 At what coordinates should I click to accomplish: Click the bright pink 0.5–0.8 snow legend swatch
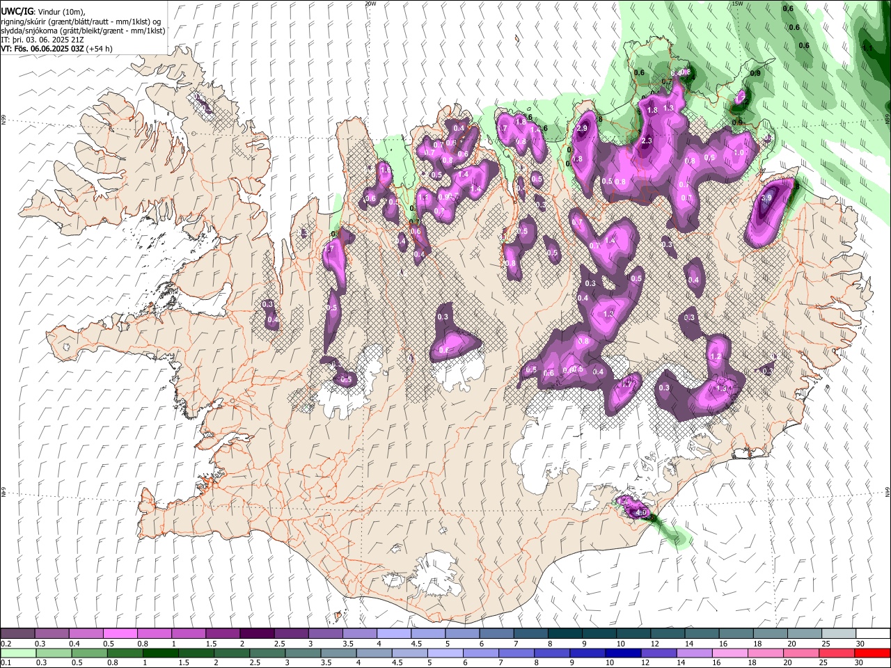120,634
